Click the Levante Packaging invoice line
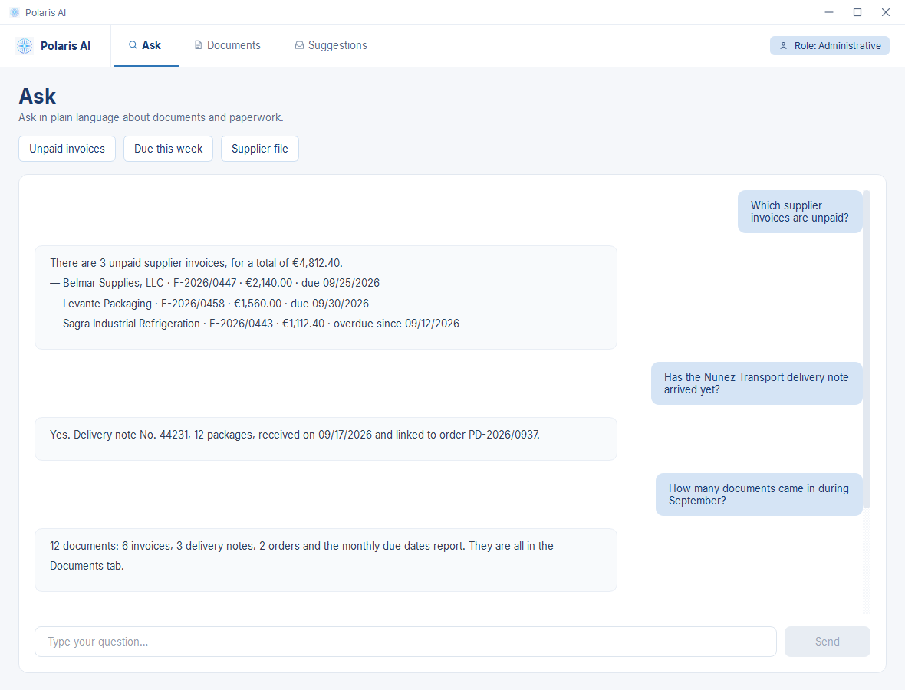 [x=209, y=304]
